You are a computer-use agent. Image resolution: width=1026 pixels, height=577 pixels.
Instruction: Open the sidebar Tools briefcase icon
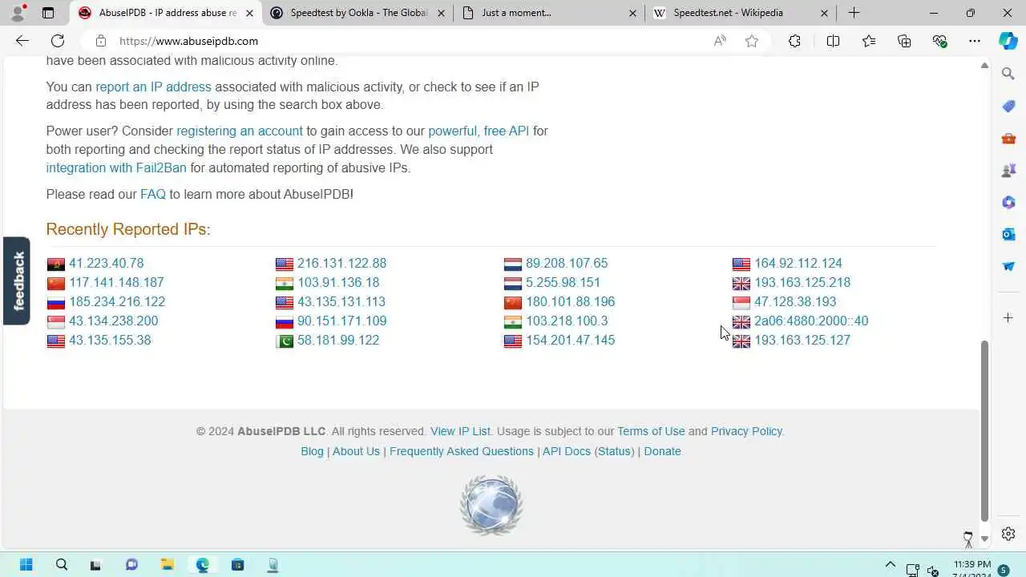point(1008,138)
